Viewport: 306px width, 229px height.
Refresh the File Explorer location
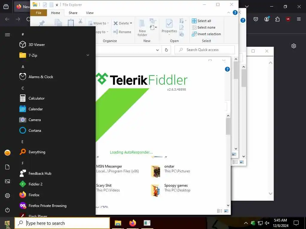(166, 50)
